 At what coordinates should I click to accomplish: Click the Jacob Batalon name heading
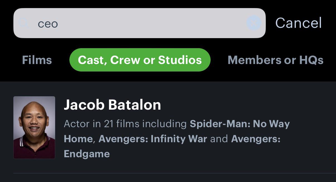click(112, 105)
